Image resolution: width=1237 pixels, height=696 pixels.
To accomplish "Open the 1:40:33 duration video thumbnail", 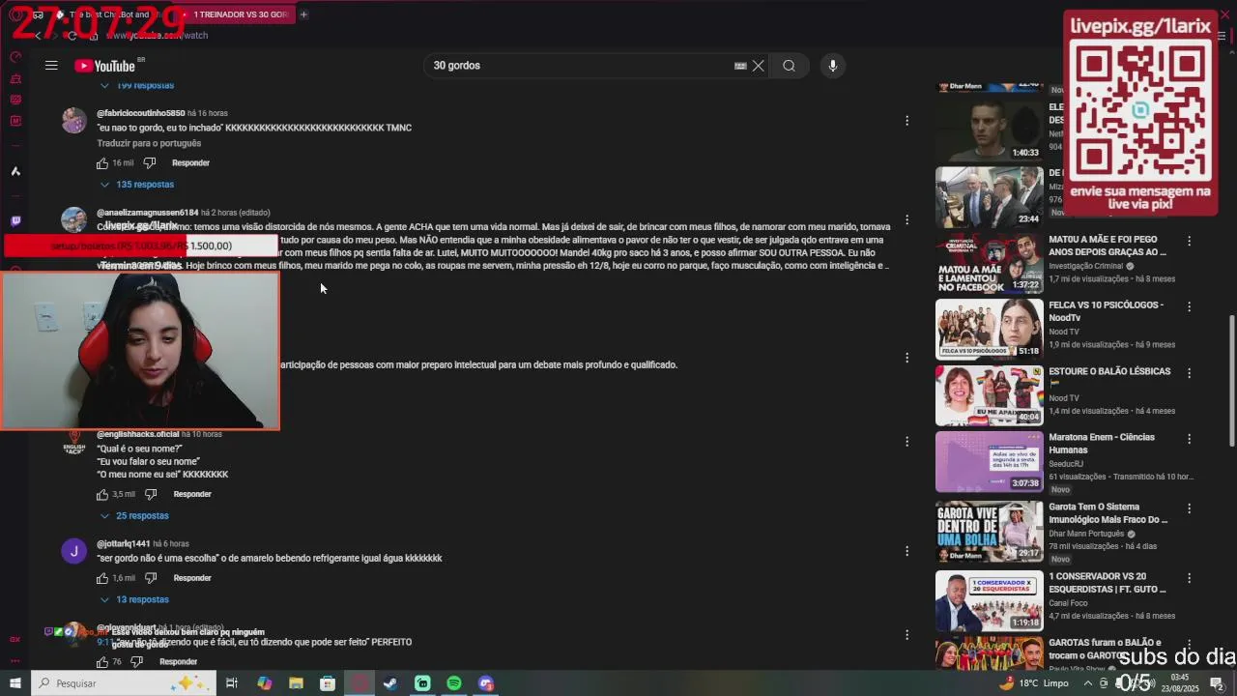I will pos(989,130).
